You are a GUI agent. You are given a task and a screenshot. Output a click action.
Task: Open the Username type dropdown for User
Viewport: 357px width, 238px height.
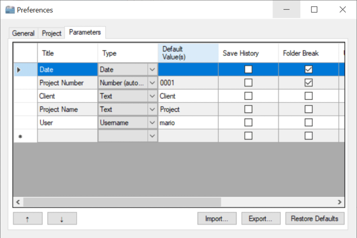[x=152, y=122]
